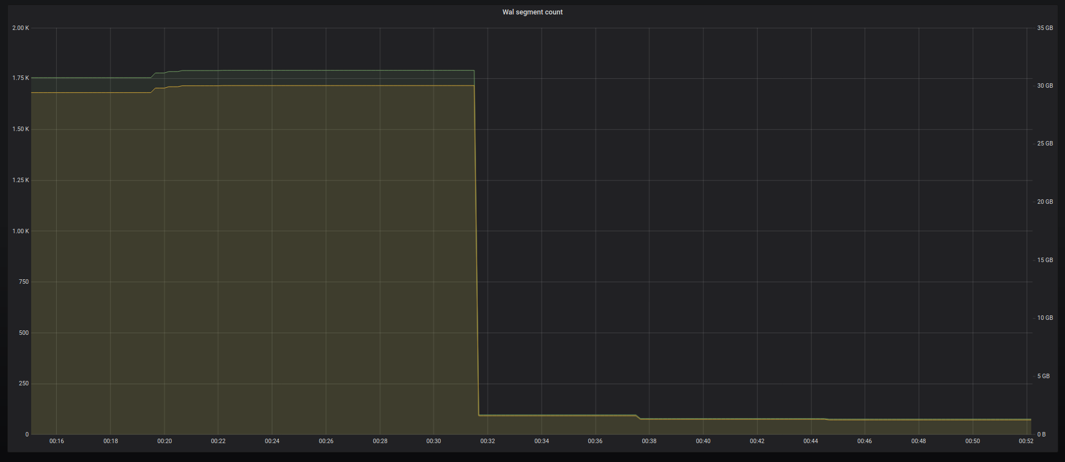Click the "1.25 K" axis label
This screenshot has width=1065, height=462.
[21, 180]
